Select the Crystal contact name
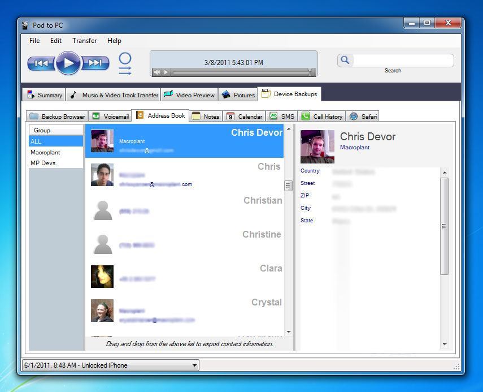483x392 pixels. click(267, 302)
